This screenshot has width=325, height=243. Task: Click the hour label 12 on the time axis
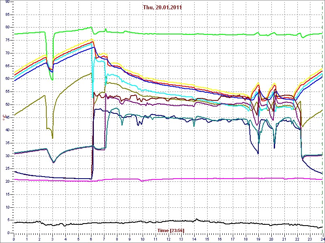coord(168,239)
